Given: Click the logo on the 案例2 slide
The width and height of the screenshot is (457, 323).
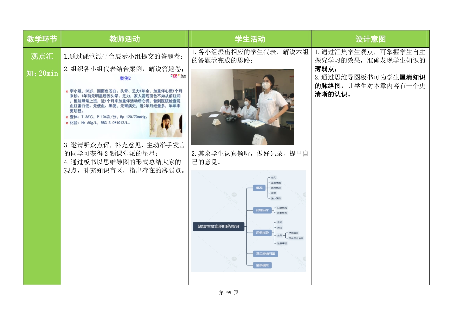Looking at the screenshot, I should 178,76.
